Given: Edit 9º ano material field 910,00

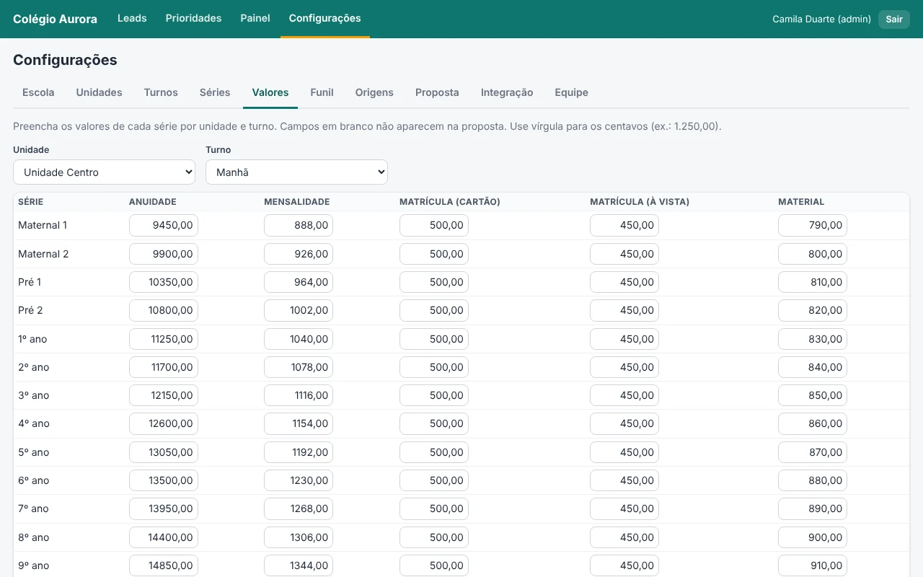Looking at the screenshot, I should click(x=813, y=565).
